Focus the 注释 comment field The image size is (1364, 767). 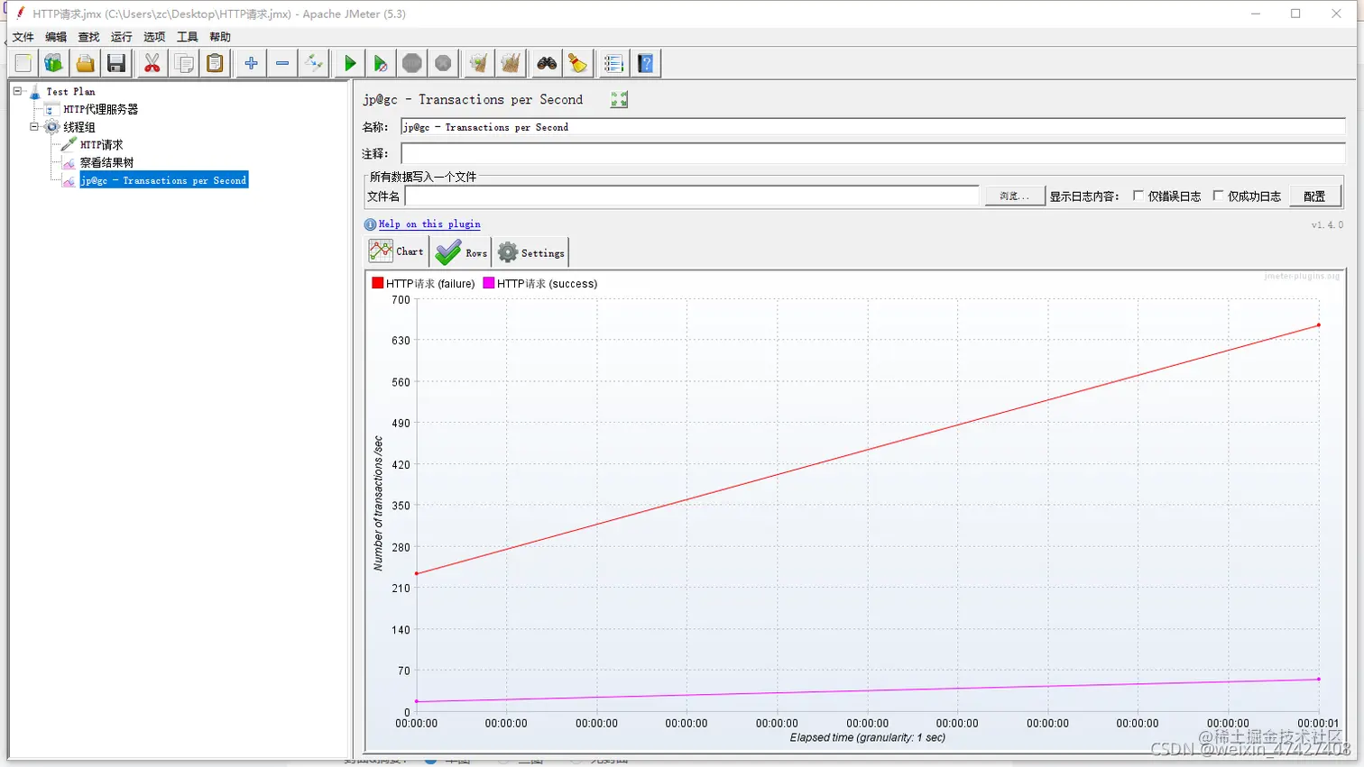click(873, 153)
